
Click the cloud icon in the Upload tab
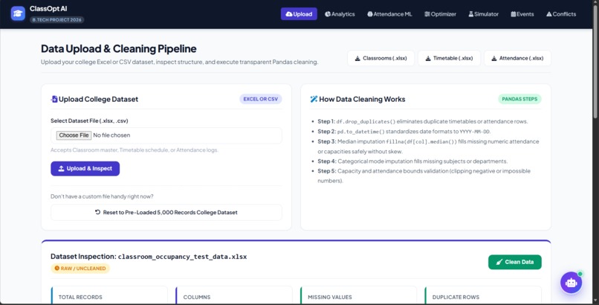pos(289,14)
